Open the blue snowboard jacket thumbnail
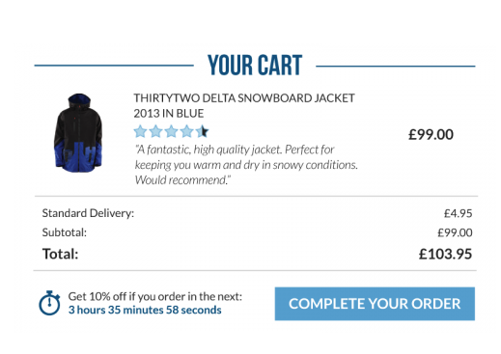 pyautogui.click(x=78, y=133)
